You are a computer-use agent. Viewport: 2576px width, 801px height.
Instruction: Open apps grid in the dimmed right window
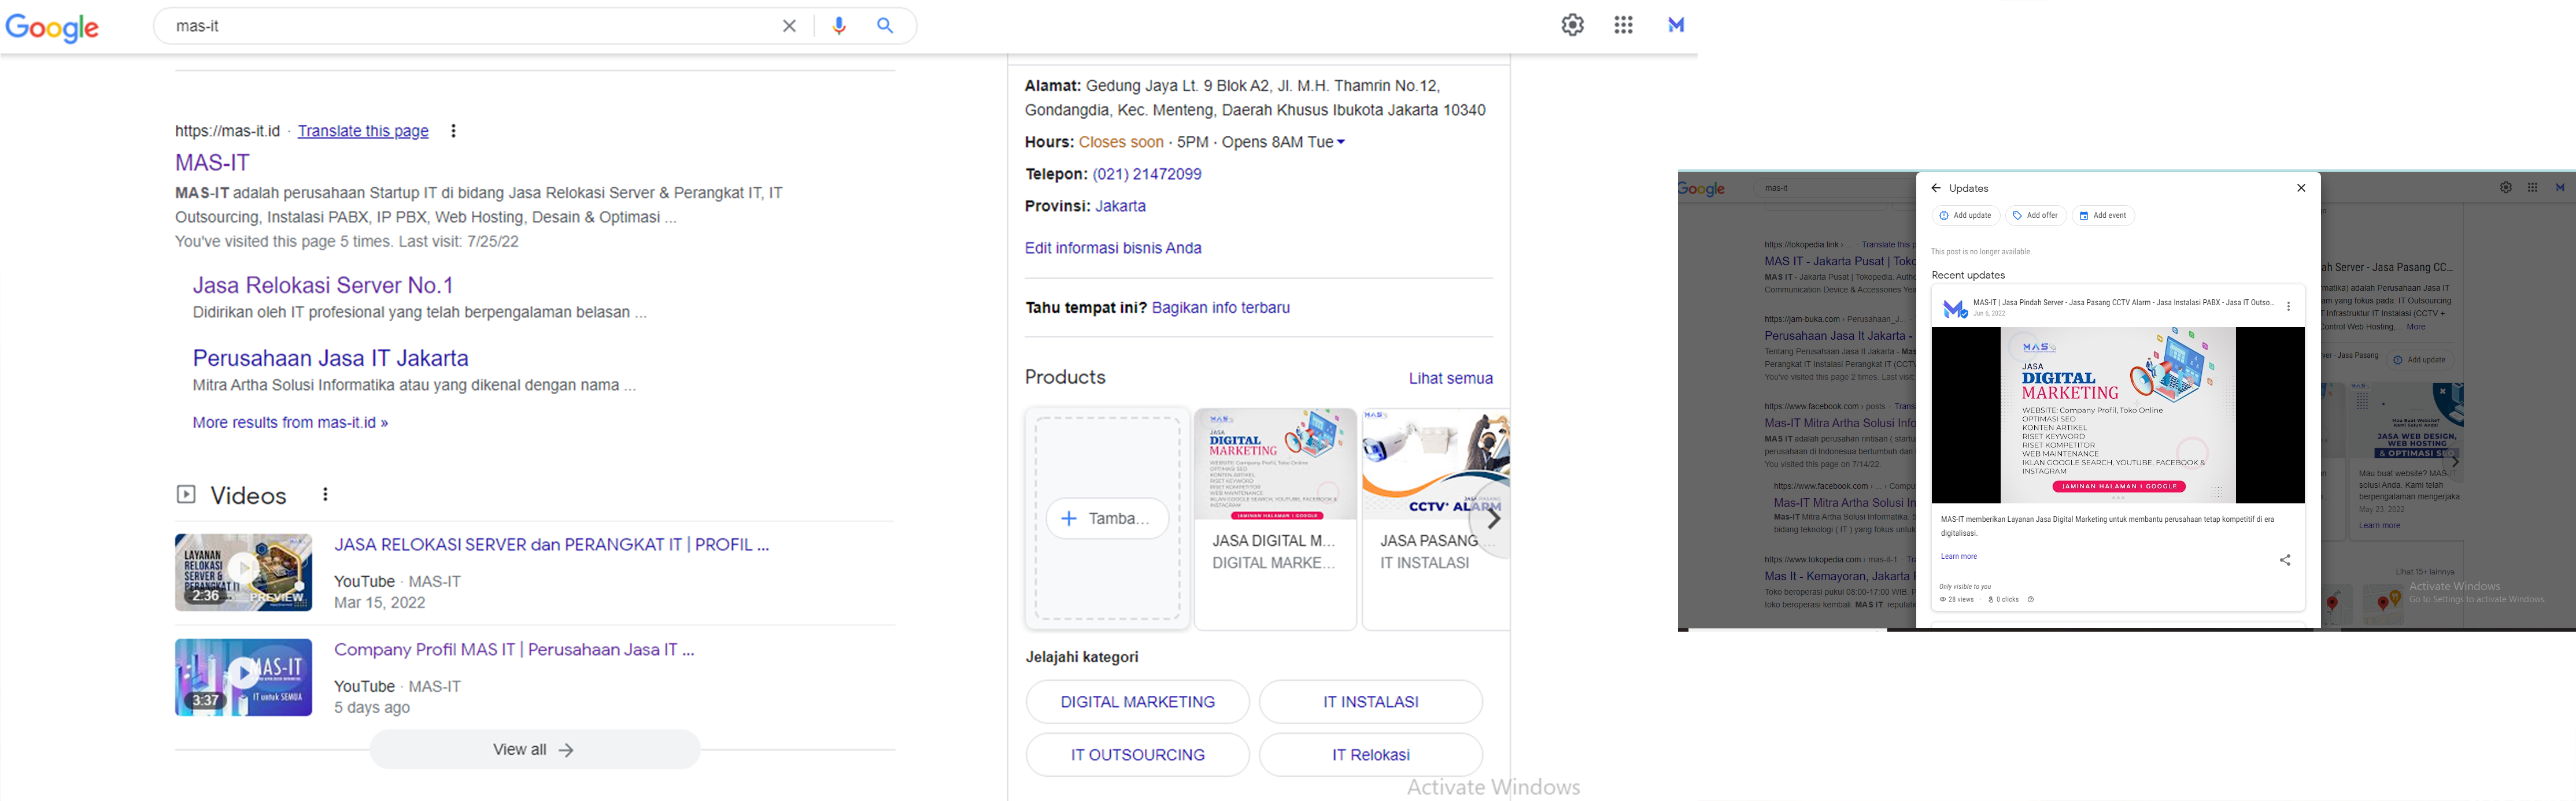(2533, 187)
